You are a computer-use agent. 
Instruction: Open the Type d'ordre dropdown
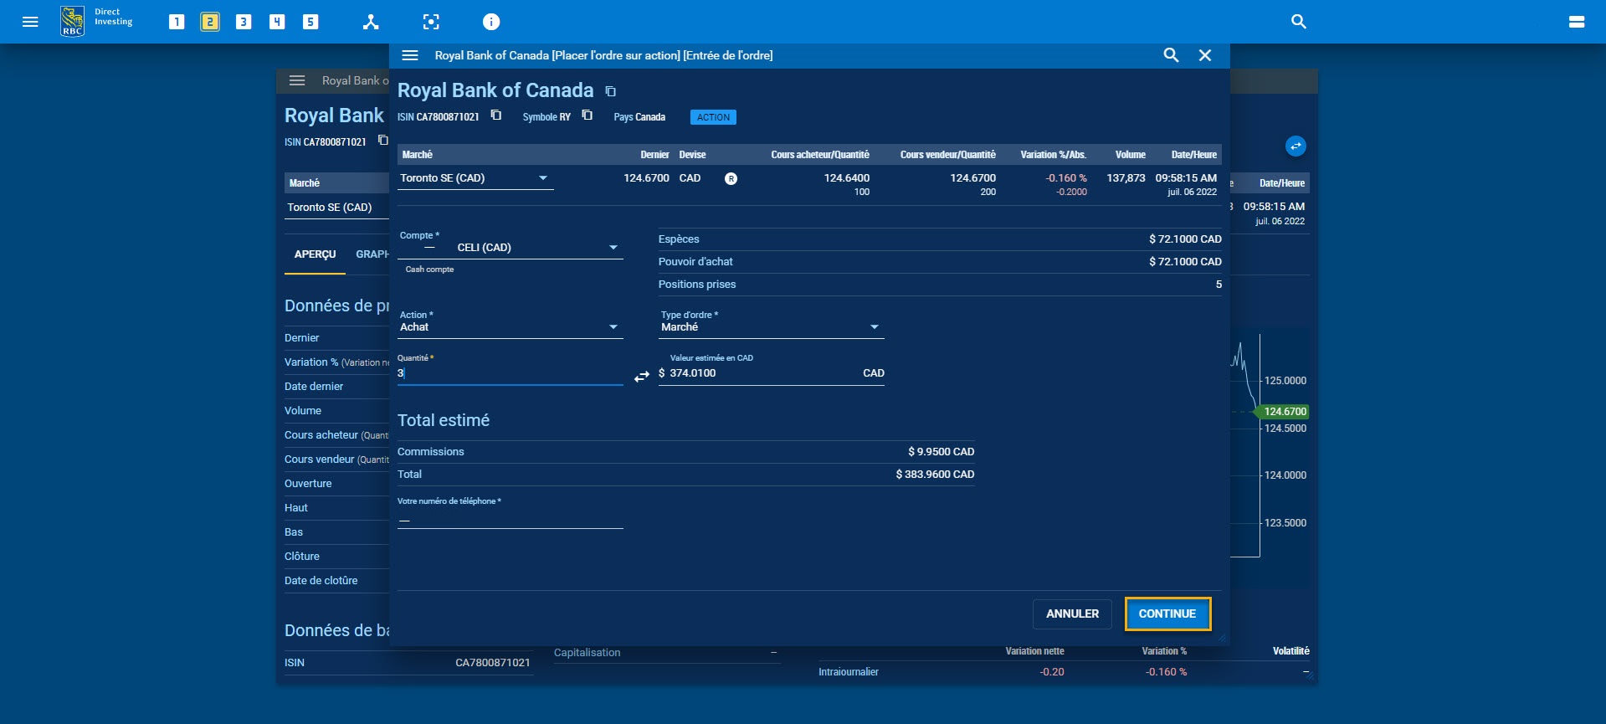click(770, 327)
